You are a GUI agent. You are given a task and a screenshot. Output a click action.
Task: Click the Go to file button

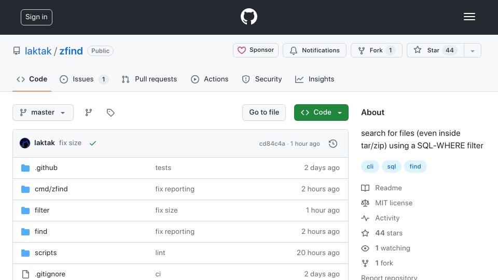[264, 113]
